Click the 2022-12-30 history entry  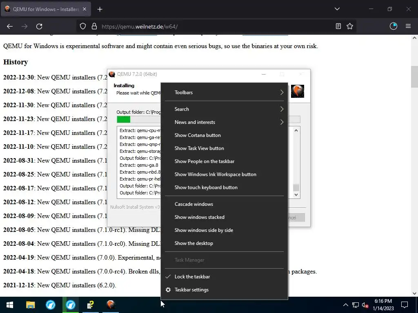(x=55, y=77)
